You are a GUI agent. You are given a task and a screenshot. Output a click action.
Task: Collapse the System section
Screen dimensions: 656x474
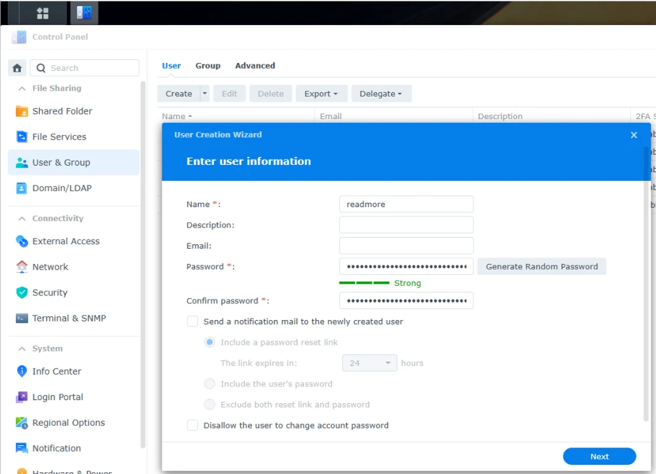pyautogui.click(x=22, y=349)
